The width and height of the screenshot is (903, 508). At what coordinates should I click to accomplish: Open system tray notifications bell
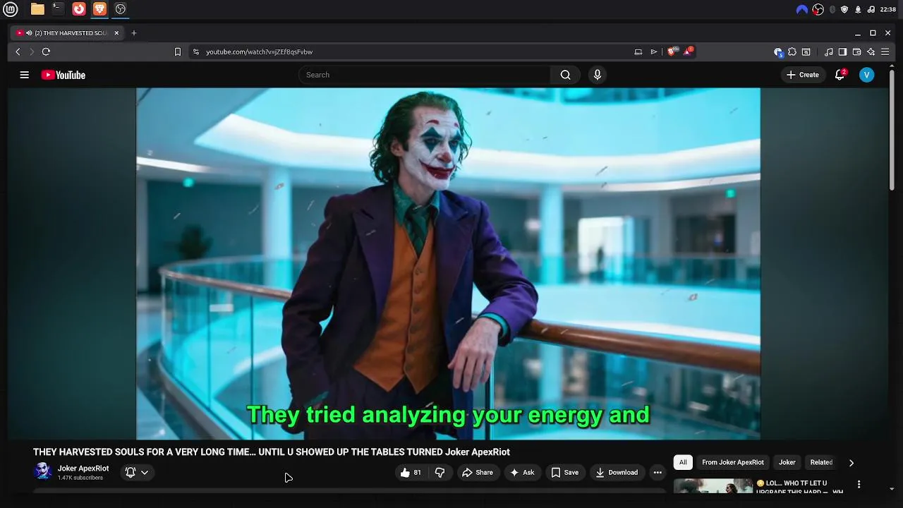858,9
